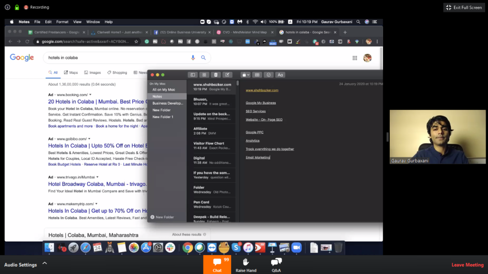
Task: Insert a checklist using the checkmark icon
Action: point(268,75)
